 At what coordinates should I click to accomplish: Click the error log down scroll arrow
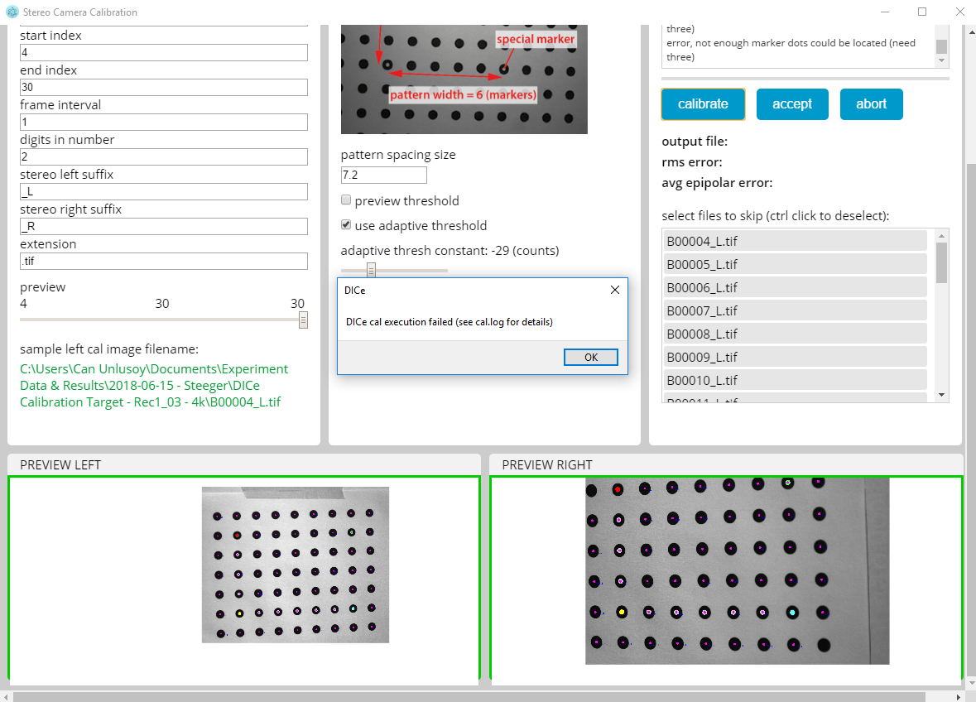tap(943, 58)
